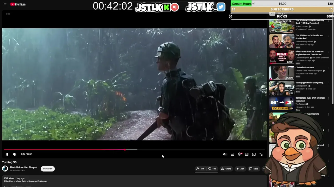This screenshot has width=334, height=187.
Task: Click the tanks for nothin channel name
Action: tap(302, 26)
